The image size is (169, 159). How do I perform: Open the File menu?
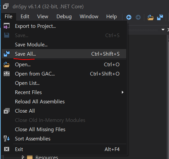click(x=9, y=17)
